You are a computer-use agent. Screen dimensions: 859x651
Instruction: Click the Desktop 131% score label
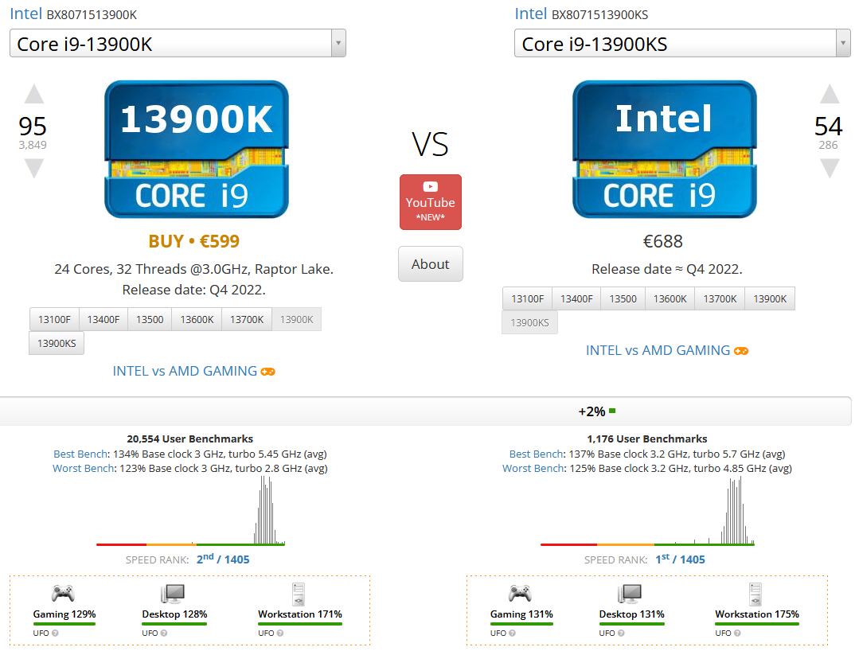point(631,614)
